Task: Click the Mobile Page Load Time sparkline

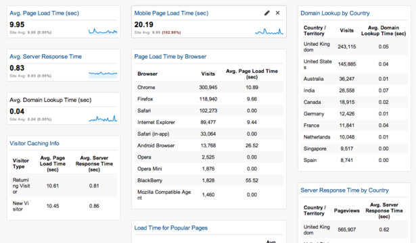Action: click(269, 32)
